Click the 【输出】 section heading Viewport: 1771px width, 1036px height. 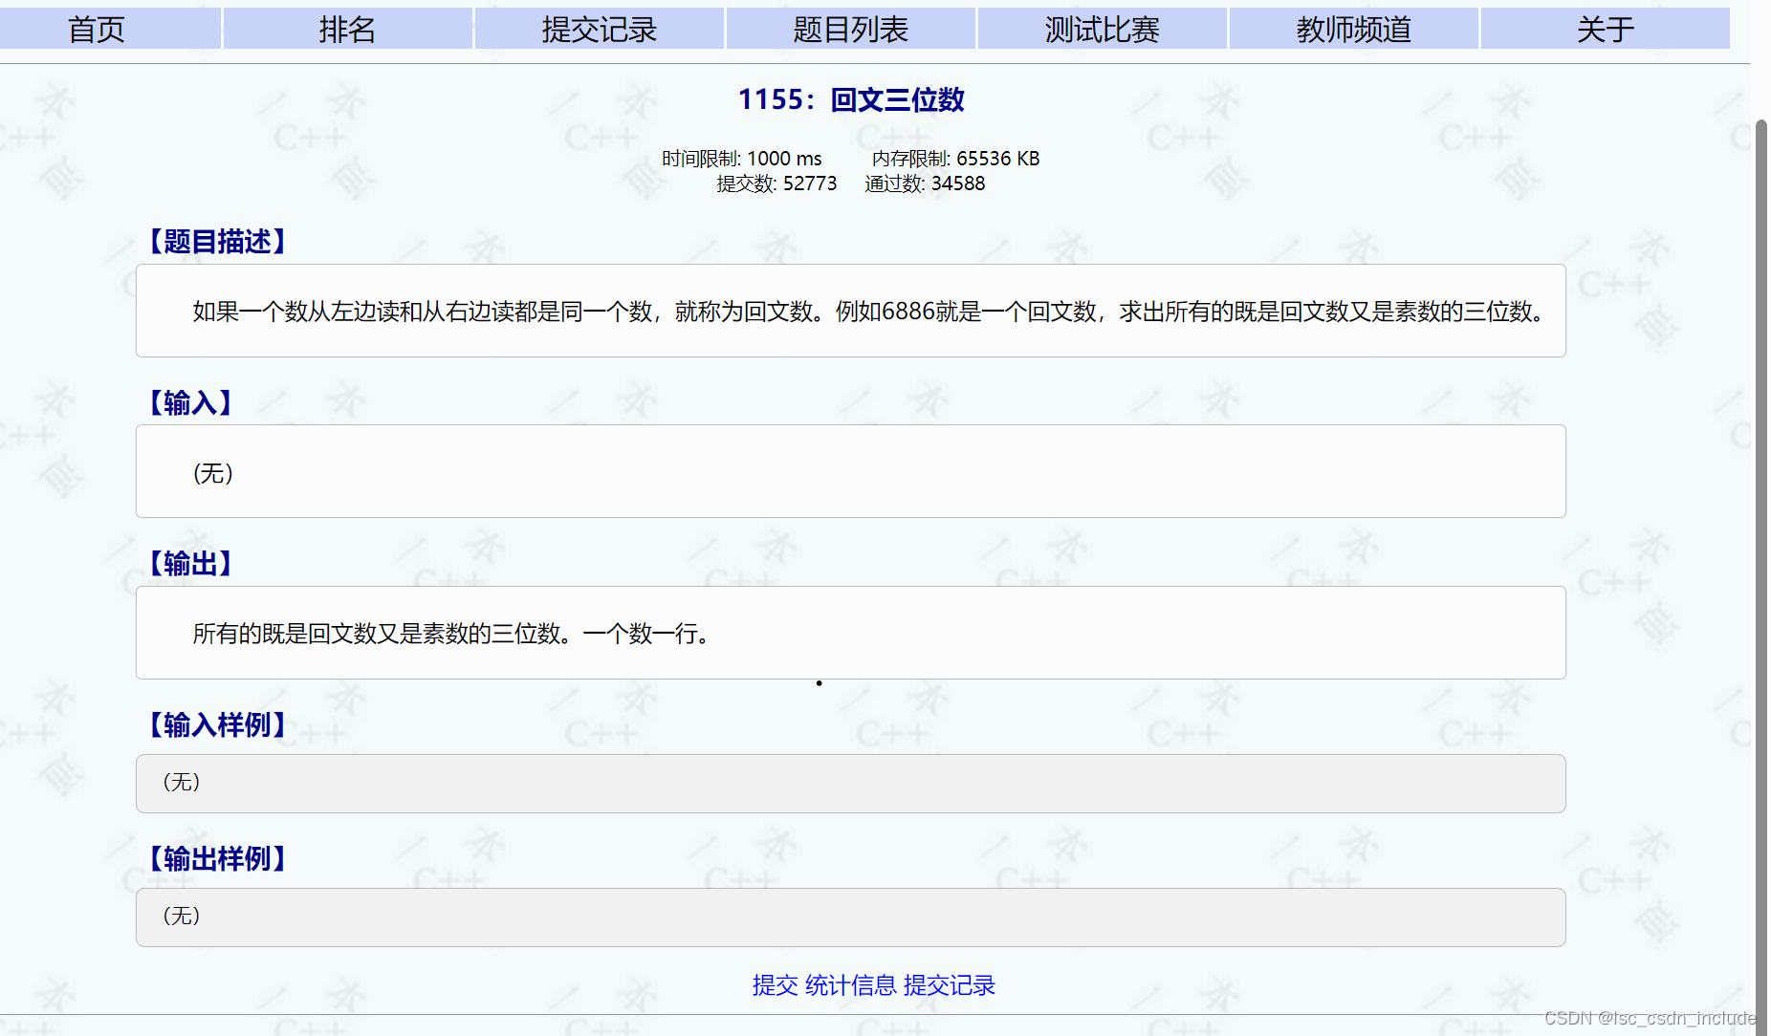click(x=191, y=564)
